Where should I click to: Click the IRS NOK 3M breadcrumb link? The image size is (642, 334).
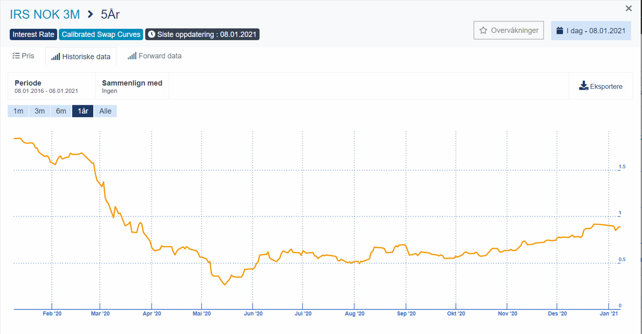tap(45, 14)
